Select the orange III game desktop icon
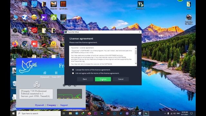Viewport: 206px width, 116px height. tap(63, 5)
